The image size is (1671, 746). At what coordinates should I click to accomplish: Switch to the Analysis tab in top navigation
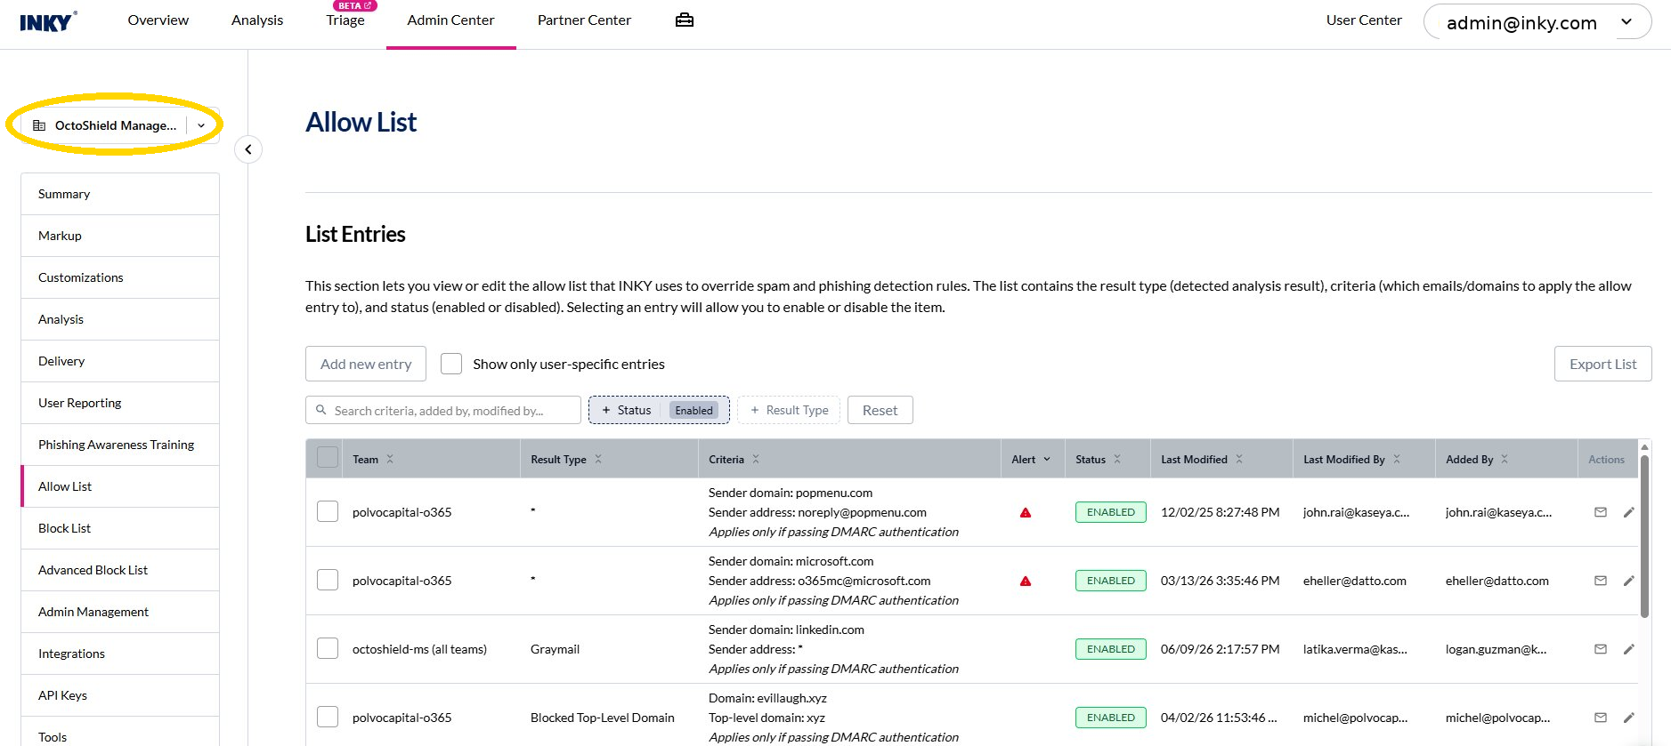(257, 20)
